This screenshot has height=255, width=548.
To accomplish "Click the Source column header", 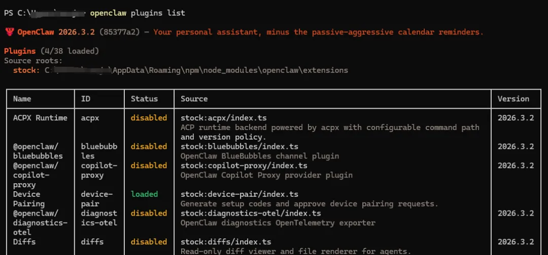I will click(194, 99).
